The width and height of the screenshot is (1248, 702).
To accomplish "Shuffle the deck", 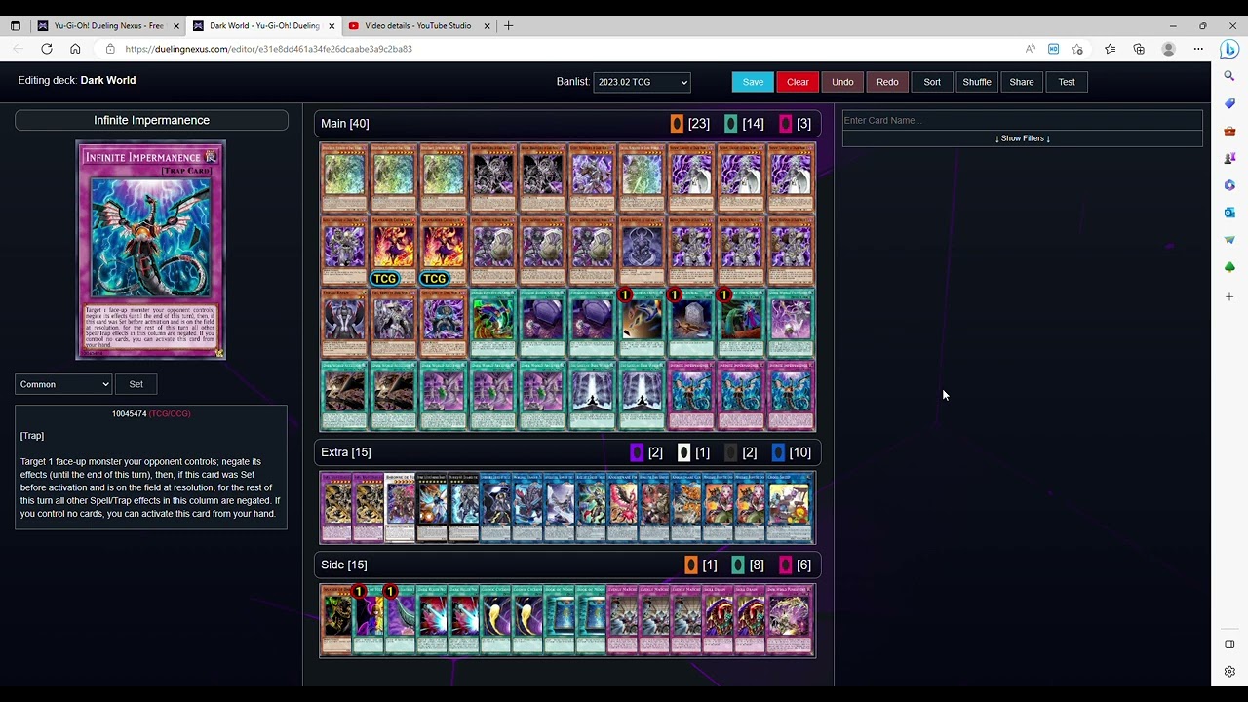I will pos(977,83).
